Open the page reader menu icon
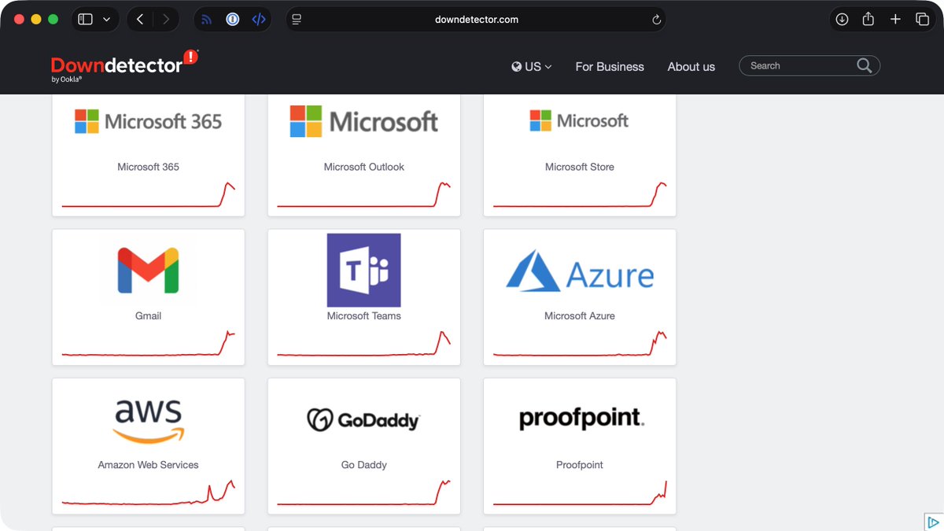Image resolution: width=944 pixels, height=531 pixels. 297,20
